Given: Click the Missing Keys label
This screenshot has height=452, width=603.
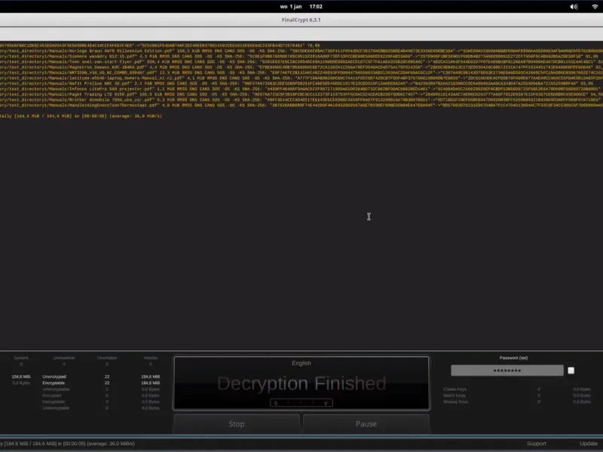Looking at the screenshot, I should coord(455,402).
